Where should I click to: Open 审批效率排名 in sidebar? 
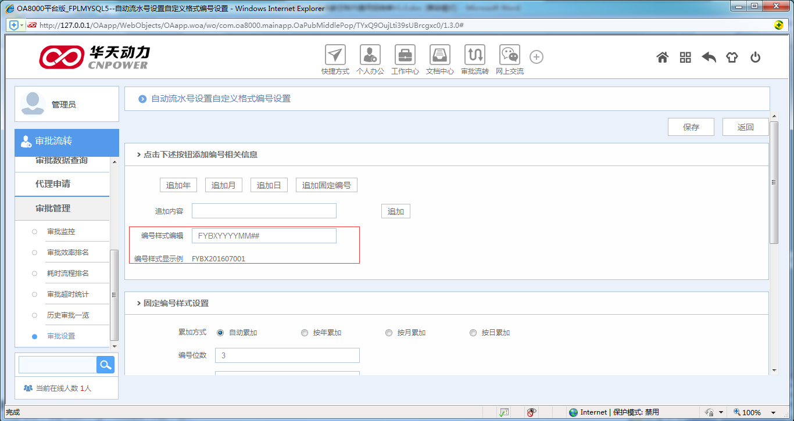(68, 252)
